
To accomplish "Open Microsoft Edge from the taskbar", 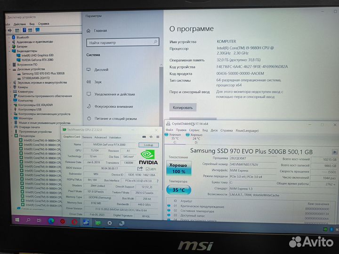I will tap(51, 221).
